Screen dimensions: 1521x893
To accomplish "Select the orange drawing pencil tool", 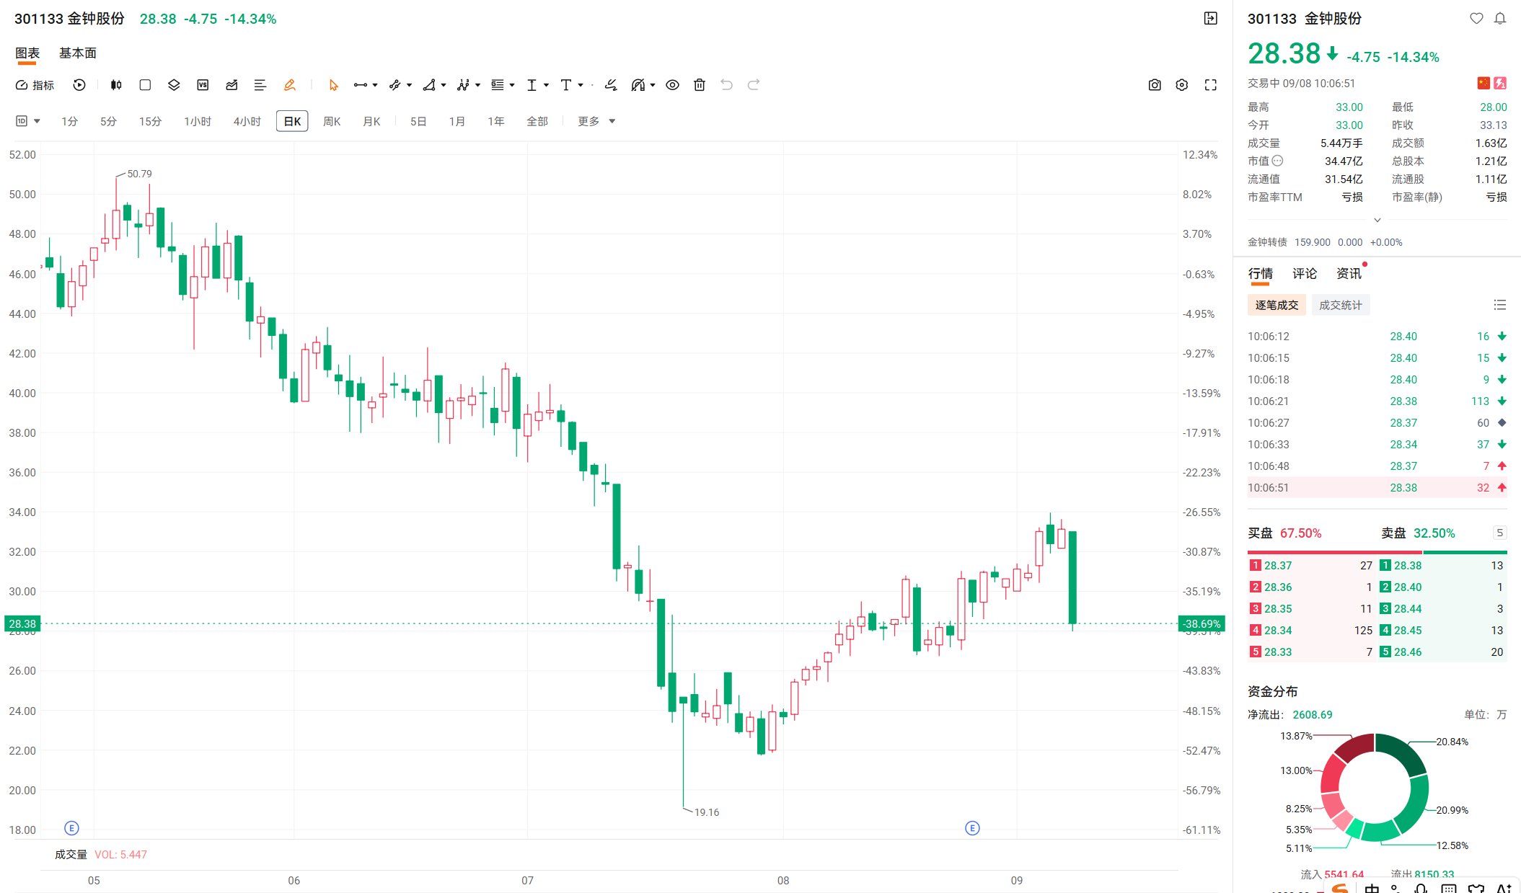I will [x=289, y=85].
